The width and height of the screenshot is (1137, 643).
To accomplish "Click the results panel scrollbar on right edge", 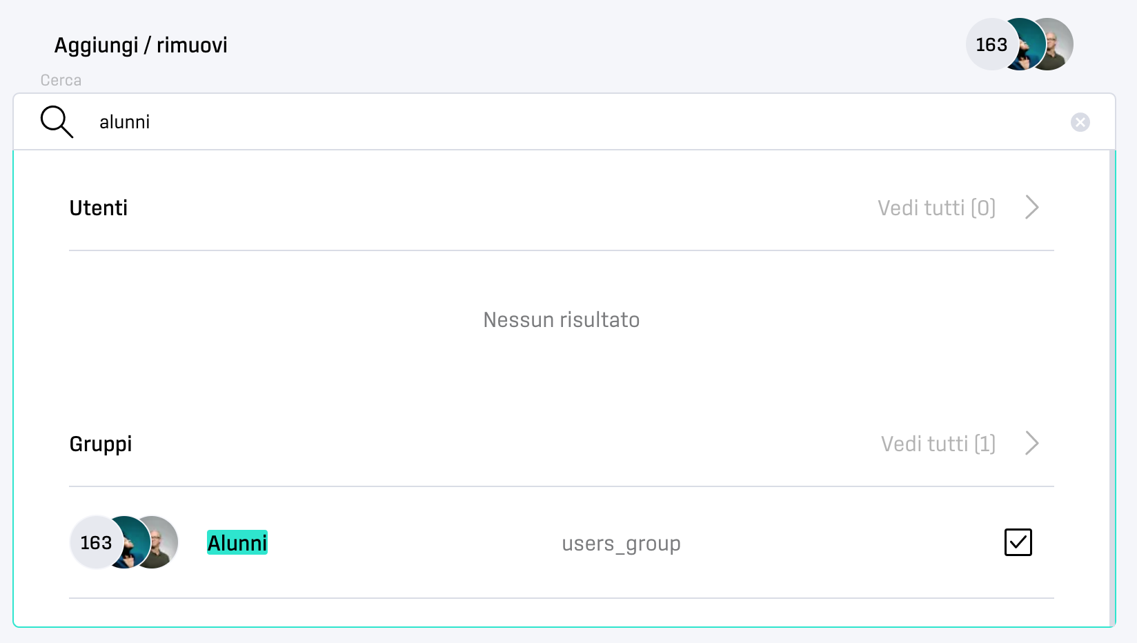I will pyautogui.click(x=1111, y=388).
